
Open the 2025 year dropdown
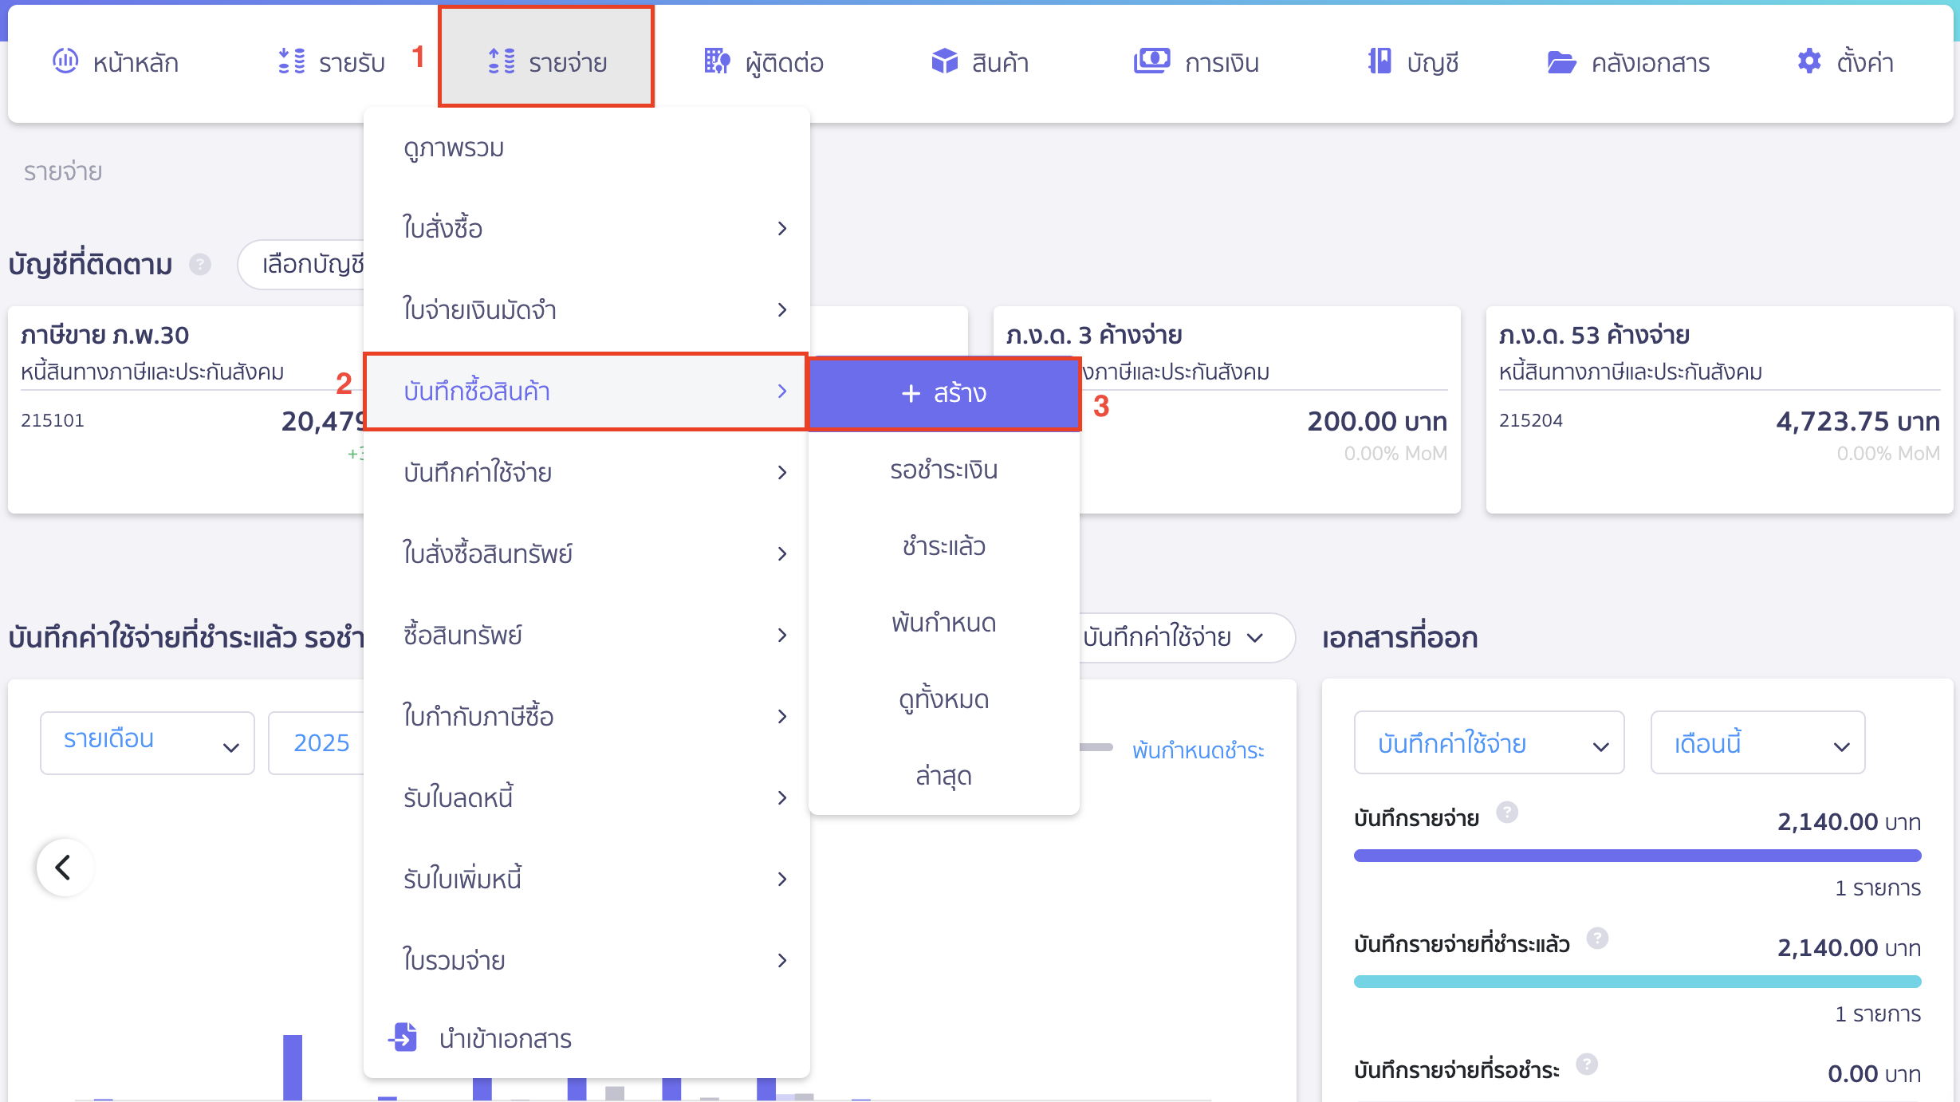[317, 743]
